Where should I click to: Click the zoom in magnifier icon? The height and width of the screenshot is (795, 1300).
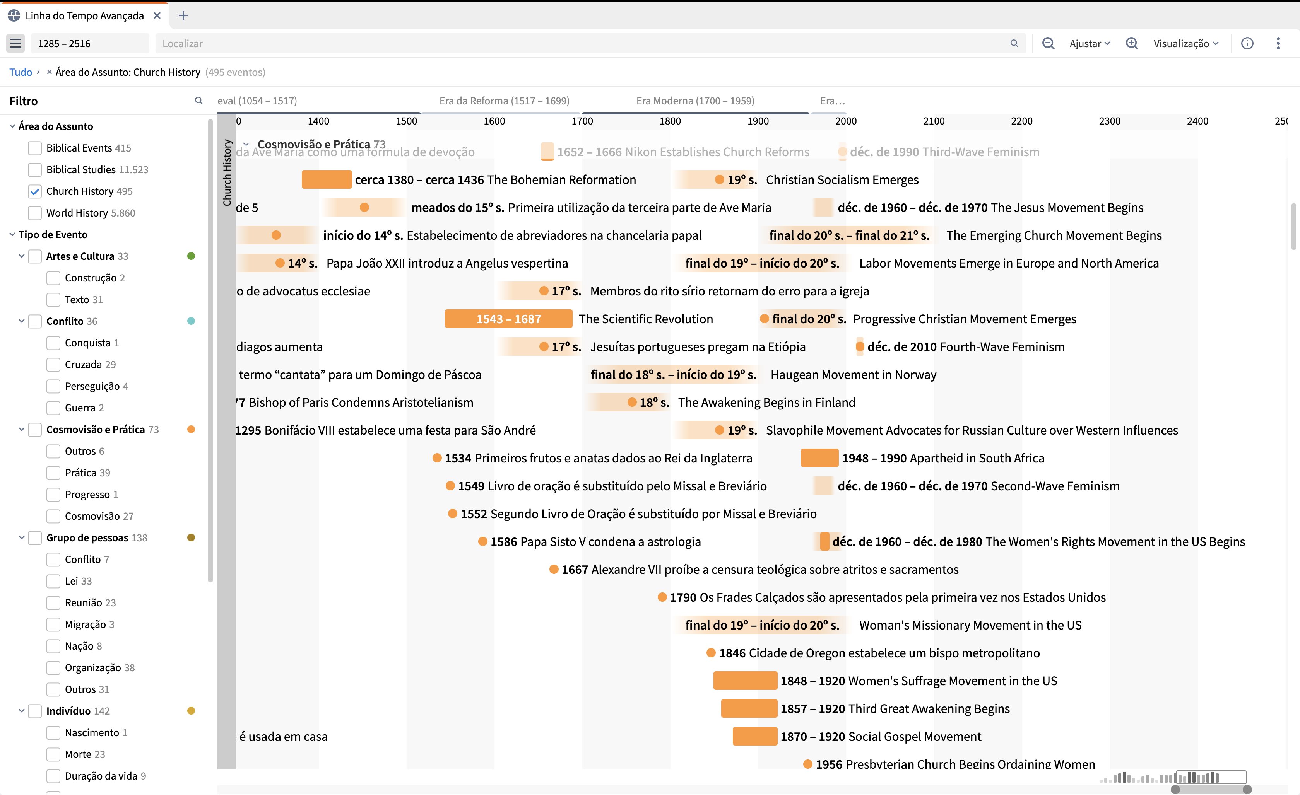pos(1132,43)
